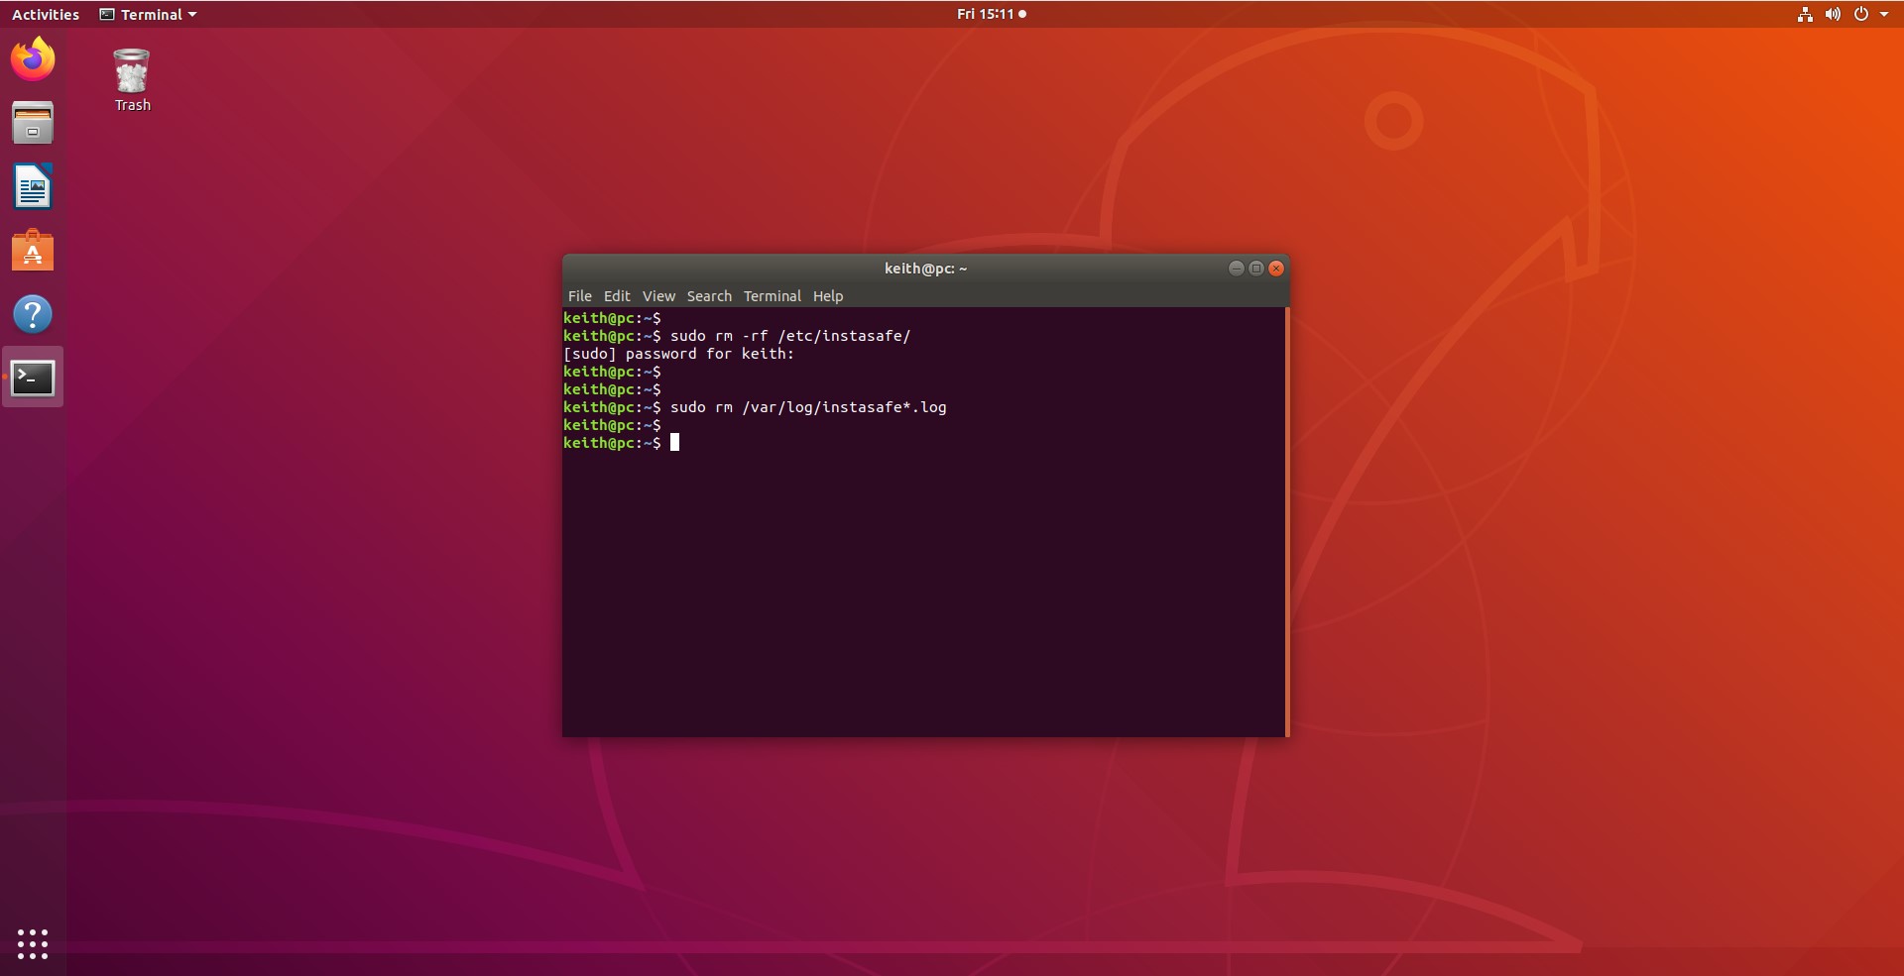Open the Help icon in the dock

(33, 314)
